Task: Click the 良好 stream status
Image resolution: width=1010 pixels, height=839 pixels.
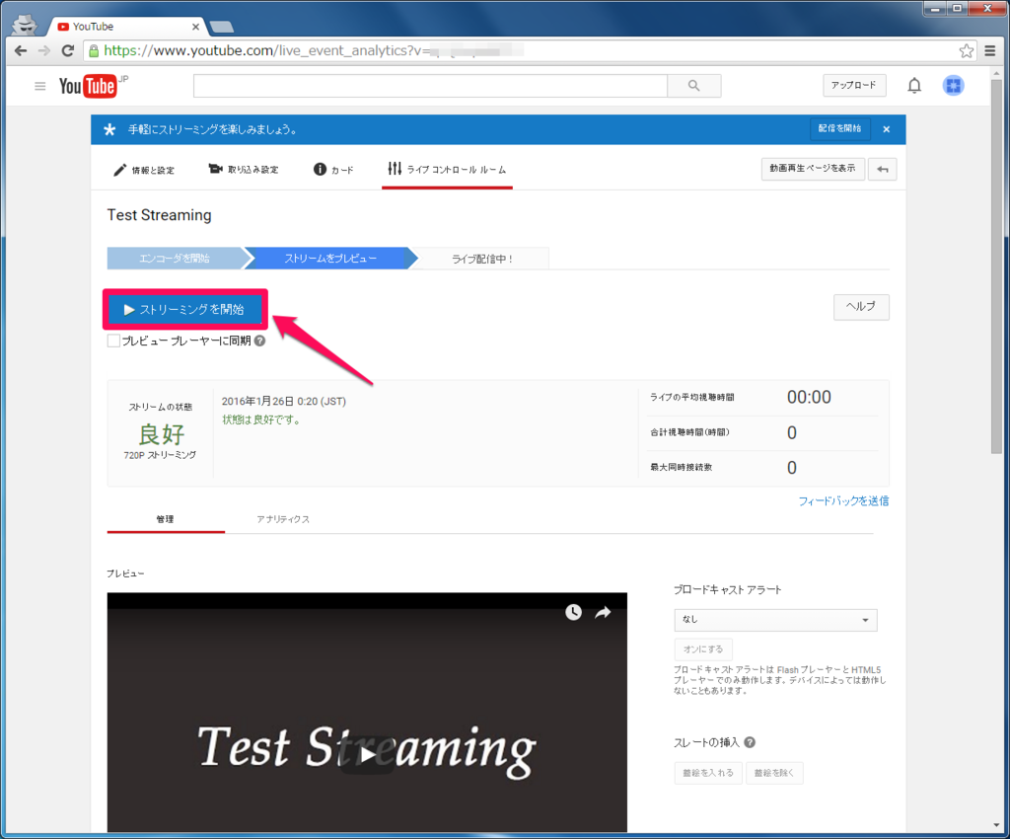Action: pyautogui.click(x=161, y=434)
